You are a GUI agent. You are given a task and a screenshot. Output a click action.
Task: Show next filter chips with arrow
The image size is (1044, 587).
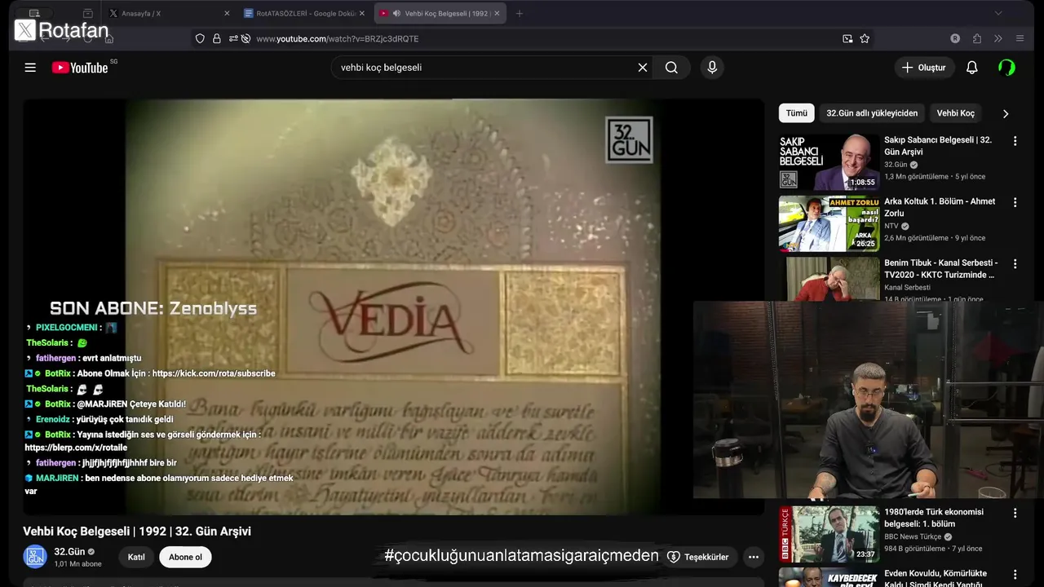pos(1005,113)
